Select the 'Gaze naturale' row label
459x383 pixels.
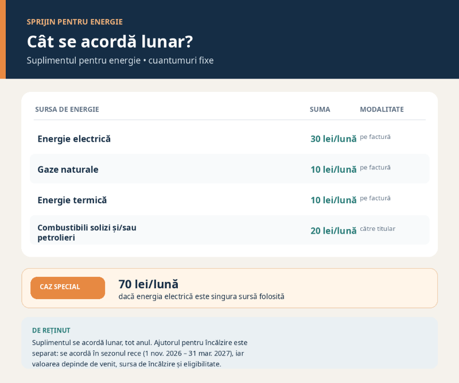point(68,169)
